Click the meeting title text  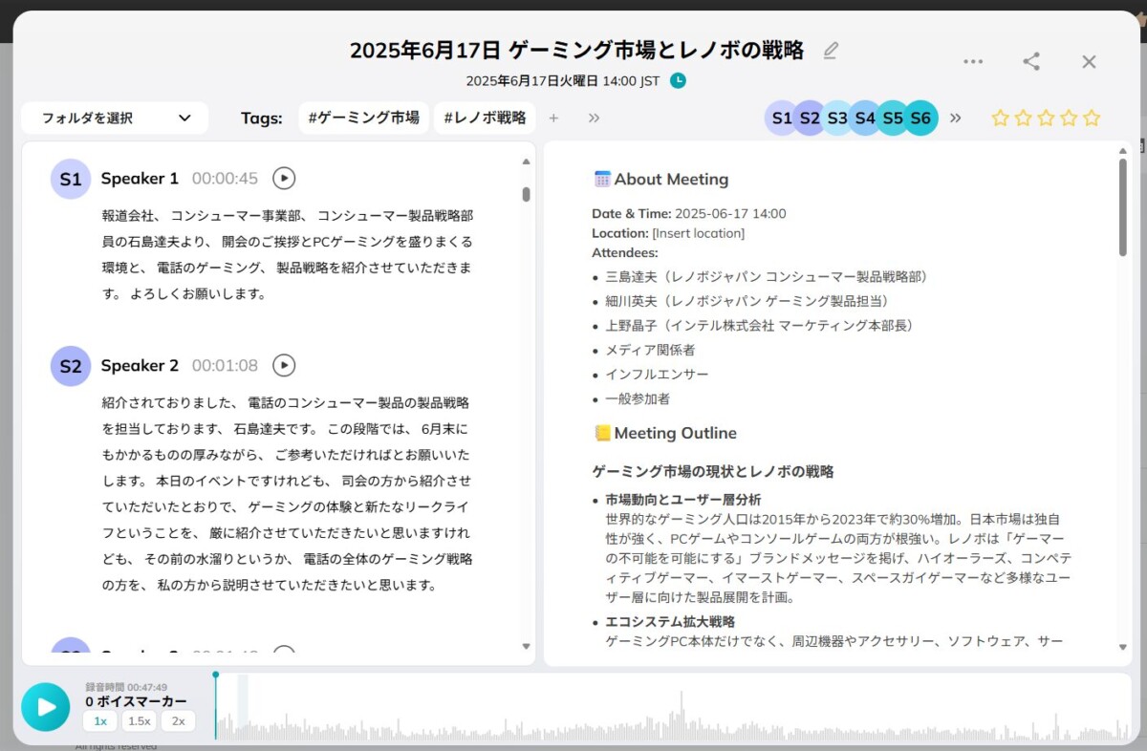[x=576, y=51]
